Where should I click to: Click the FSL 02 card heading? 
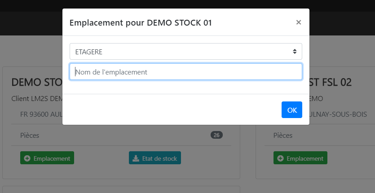[x=330, y=82]
